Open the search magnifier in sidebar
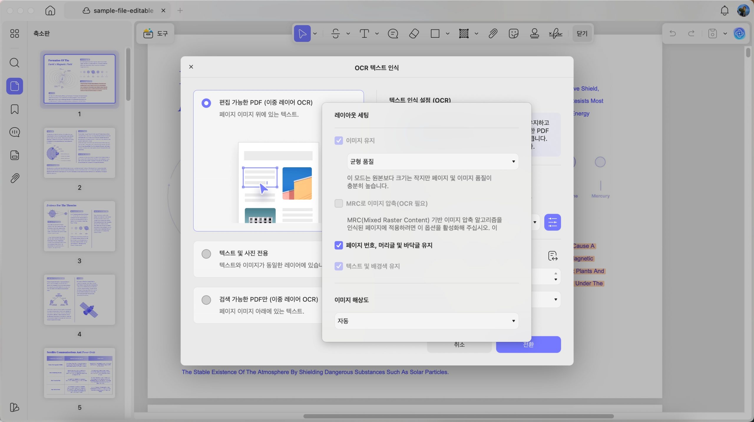Image resolution: width=754 pixels, height=422 pixels. coord(14,63)
